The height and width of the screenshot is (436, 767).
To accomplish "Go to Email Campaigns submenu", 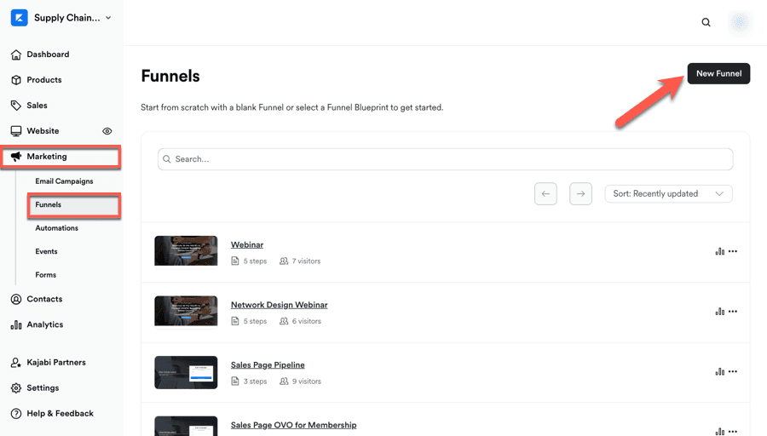I will click(x=64, y=181).
